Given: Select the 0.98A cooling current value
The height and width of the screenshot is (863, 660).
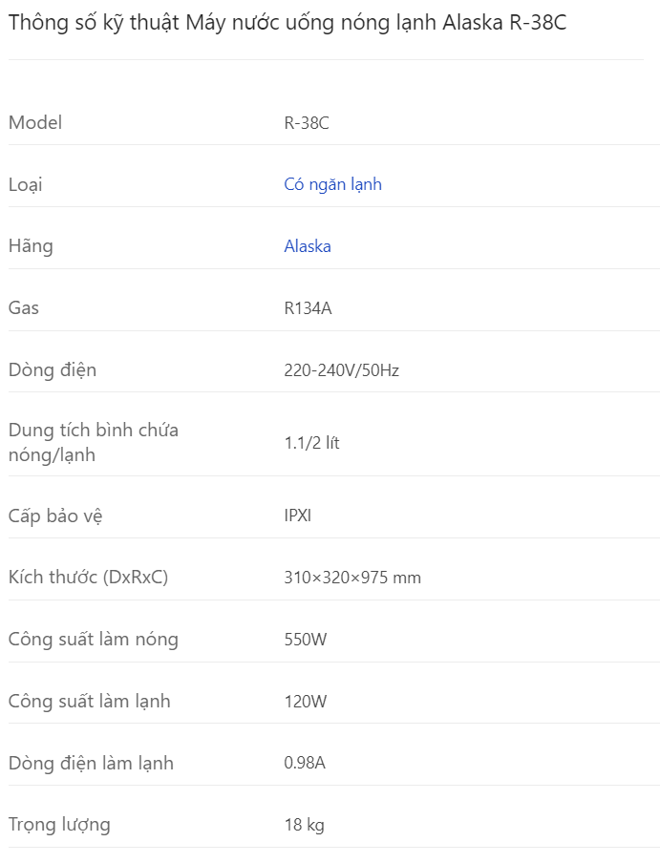Looking at the screenshot, I should (306, 763).
